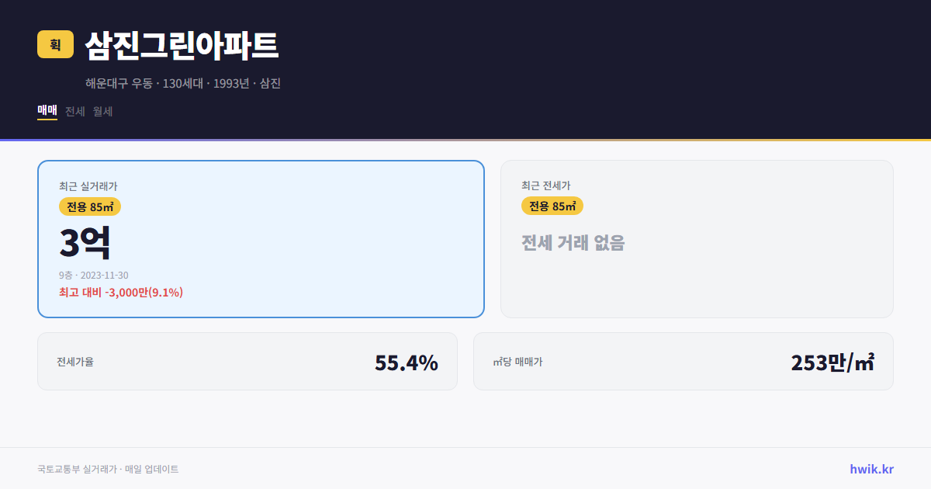Select the active 매매 tab

coord(46,111)
